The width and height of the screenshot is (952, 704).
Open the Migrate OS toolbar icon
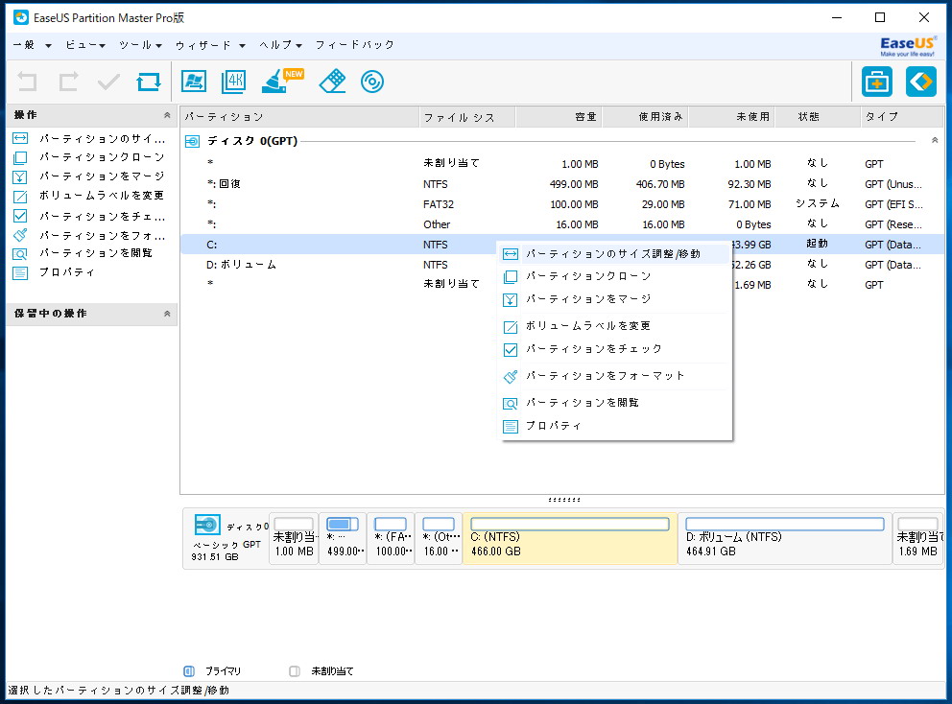[194, 82]
